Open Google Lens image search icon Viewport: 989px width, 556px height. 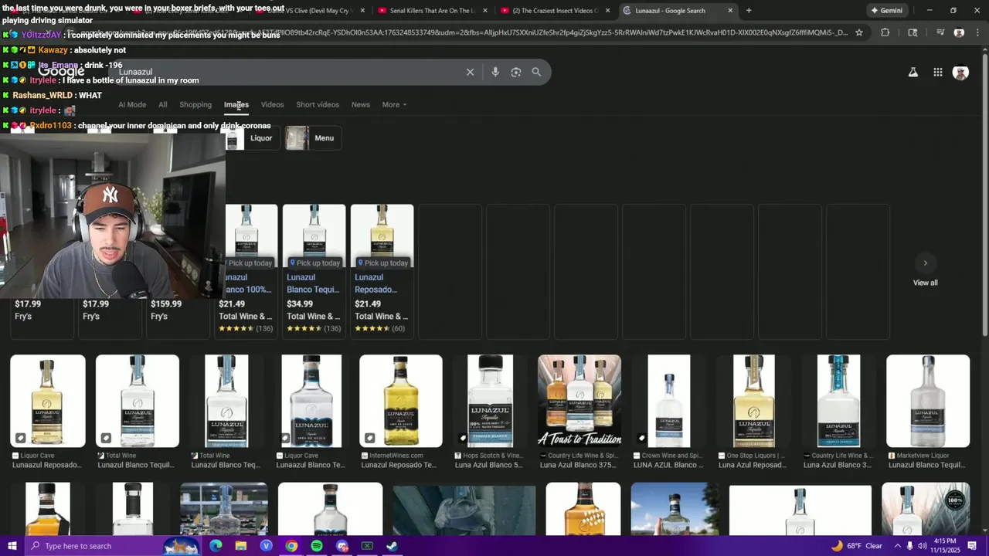pyautogui.click(x=516, y=72)
